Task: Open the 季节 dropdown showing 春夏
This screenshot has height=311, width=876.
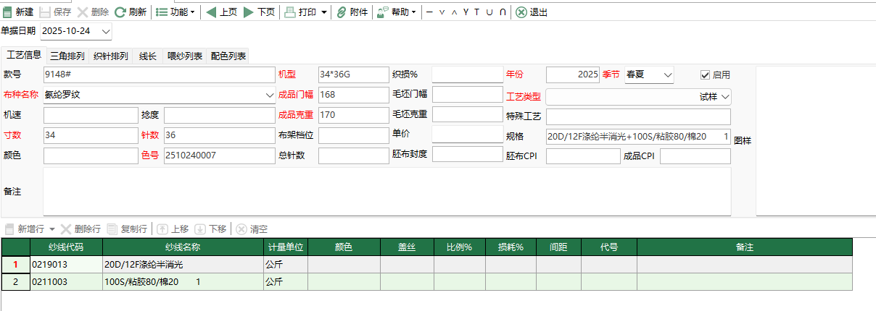Action: [667, 74]
